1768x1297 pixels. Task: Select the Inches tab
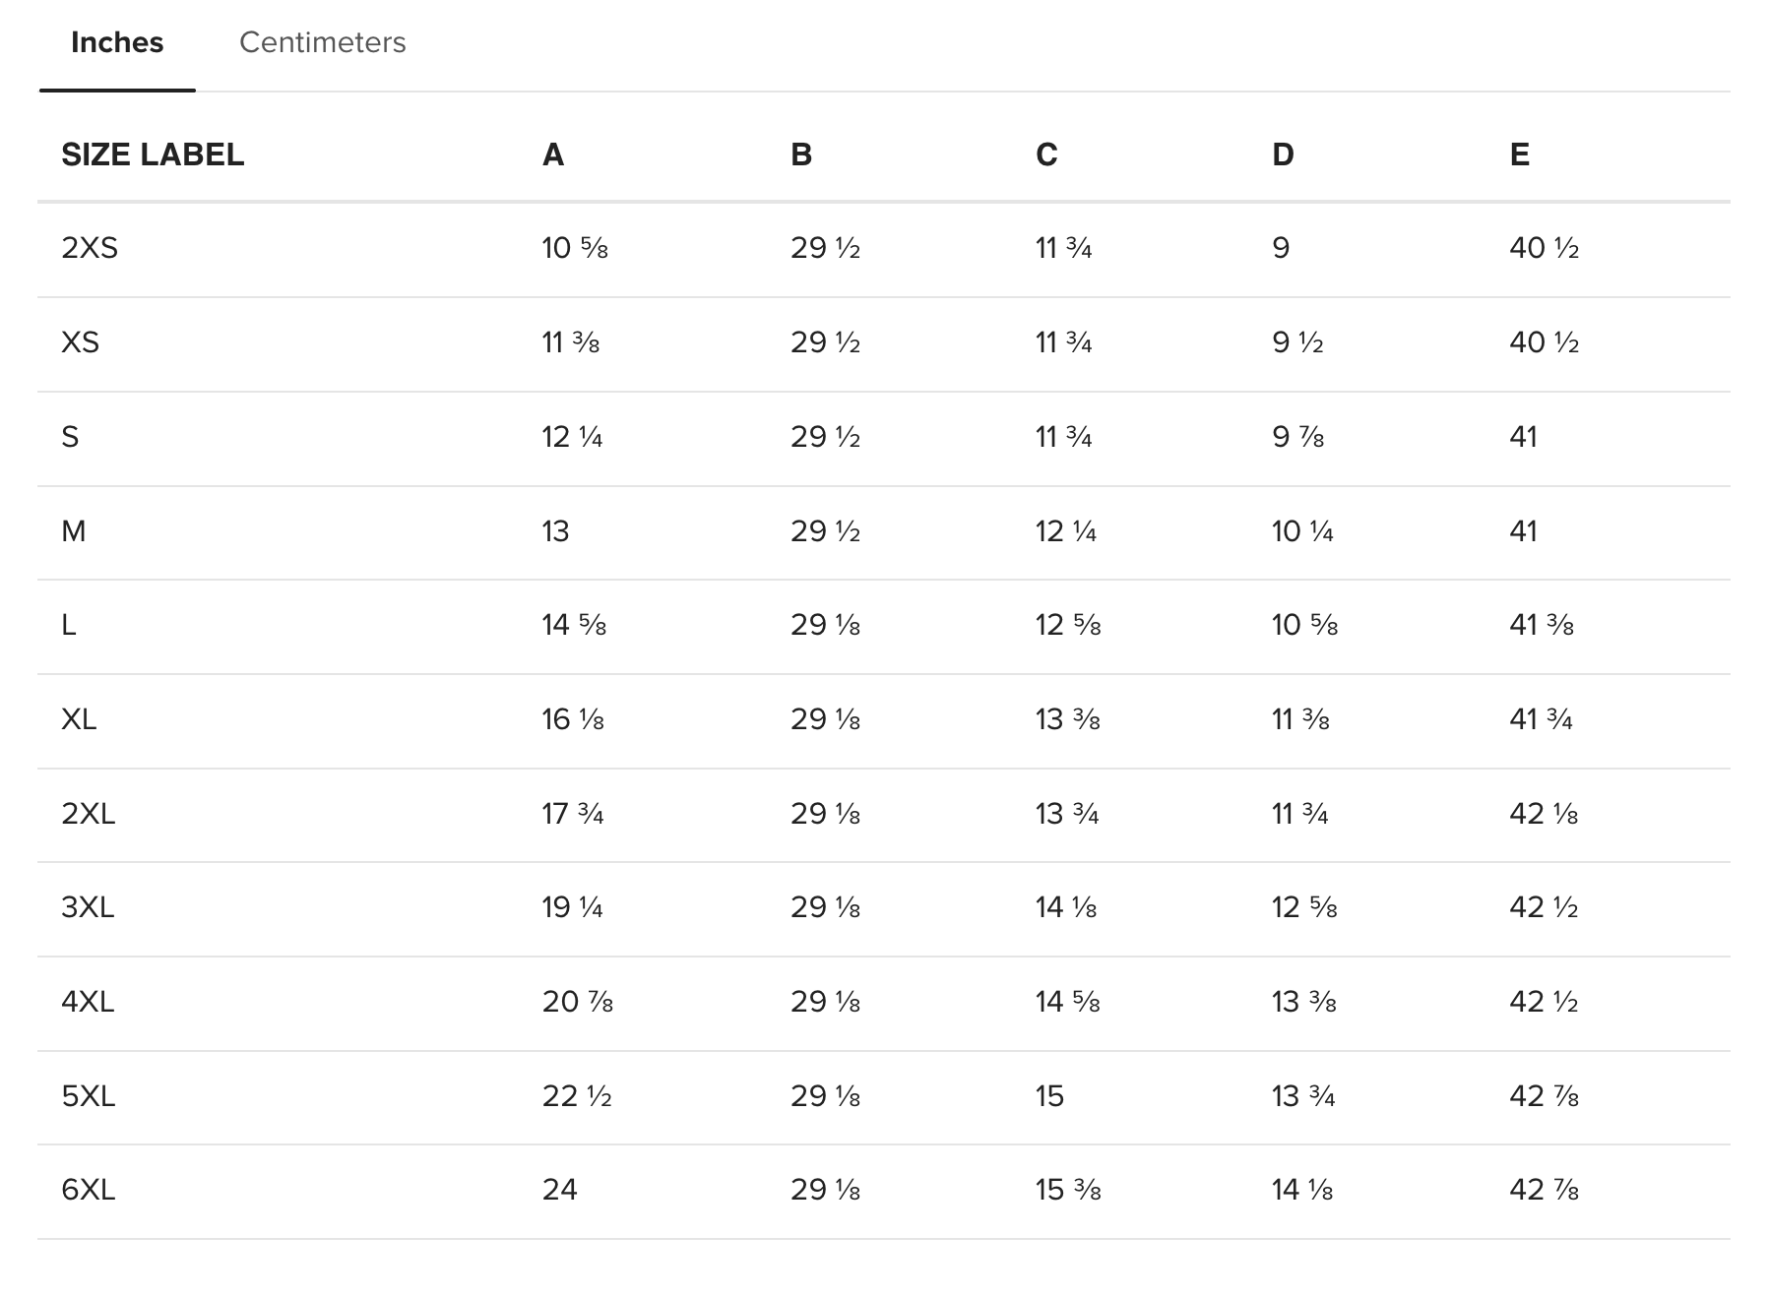(117, 42)
